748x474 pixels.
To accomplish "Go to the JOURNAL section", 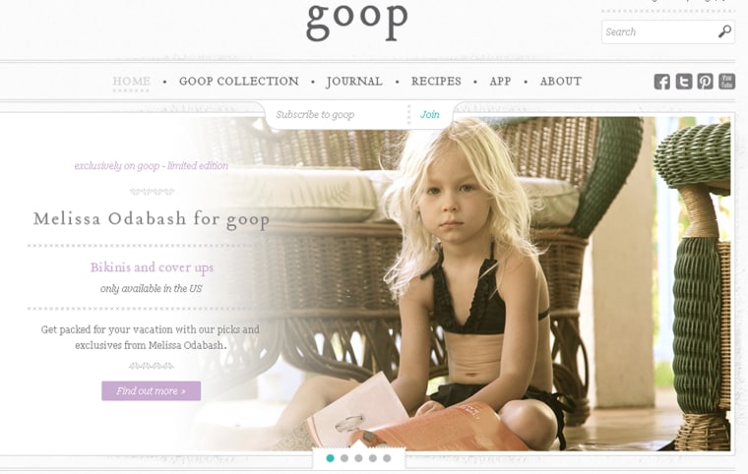I will pos(354,82).
